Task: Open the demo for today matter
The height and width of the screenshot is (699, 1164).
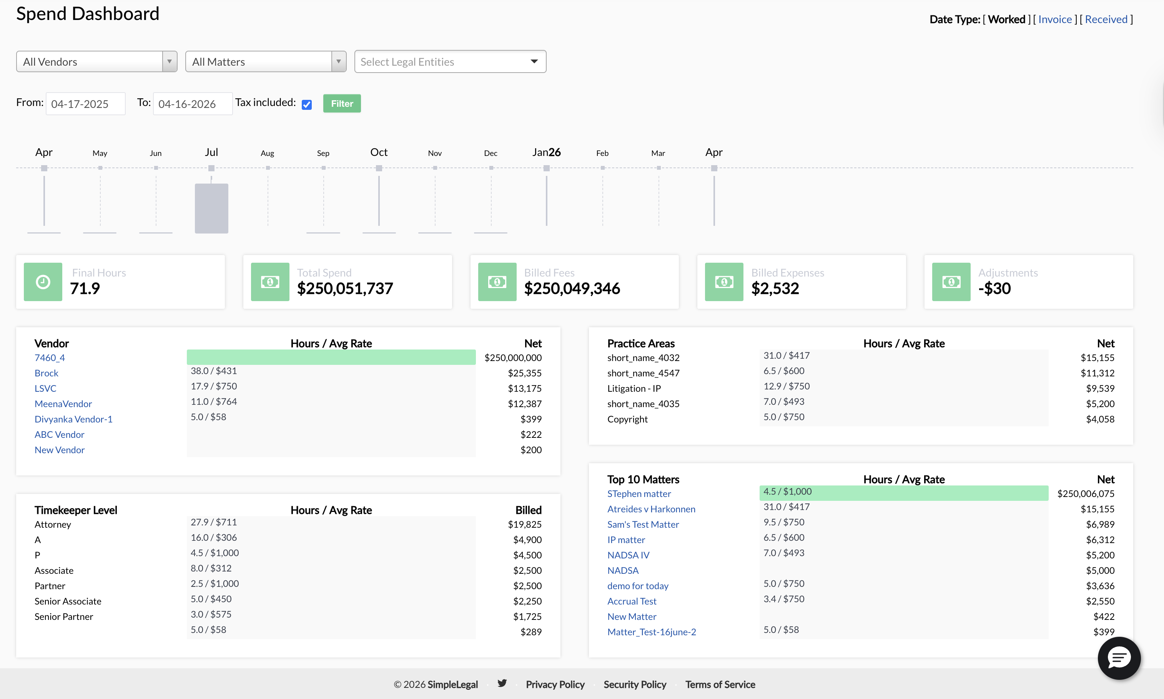Action: 638,585
